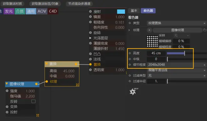The image size is (207, 121).
Task: Click the 伽马值 2.200 value
Action: pyautogui.click(x=30, y=96)
